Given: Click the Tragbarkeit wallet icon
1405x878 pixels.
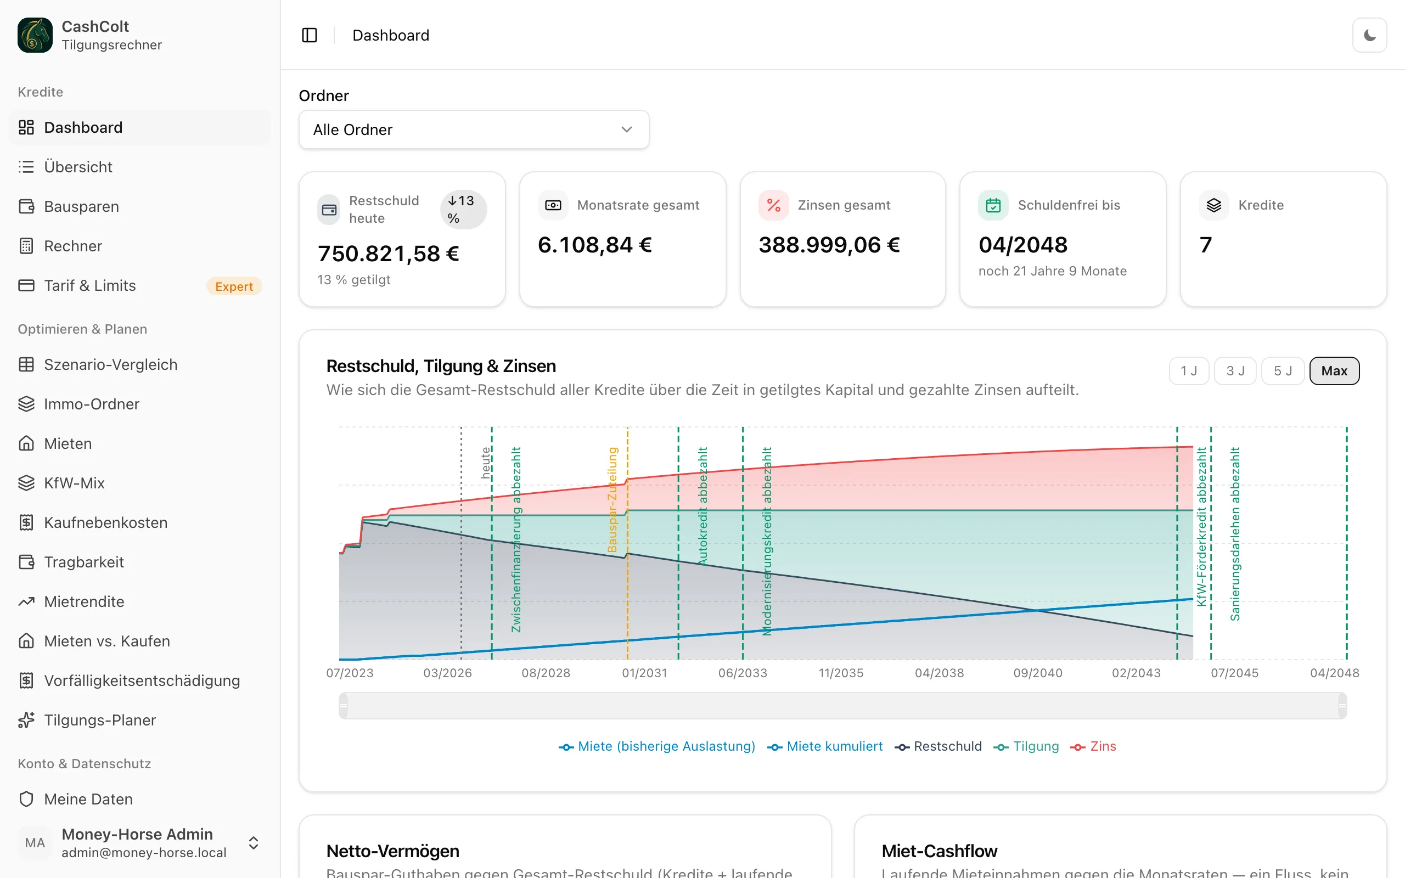Looking at the screenshot, I should click(x=26, y=561).
